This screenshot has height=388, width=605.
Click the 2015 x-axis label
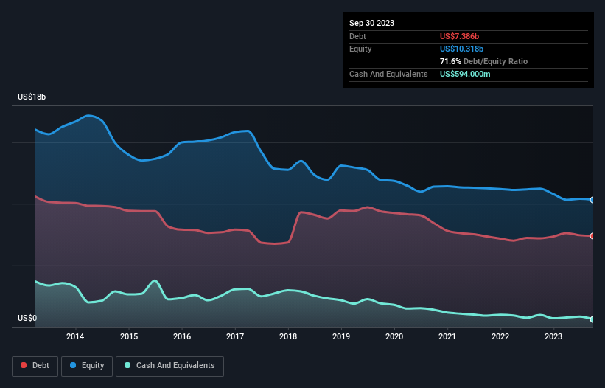(129, 336)
